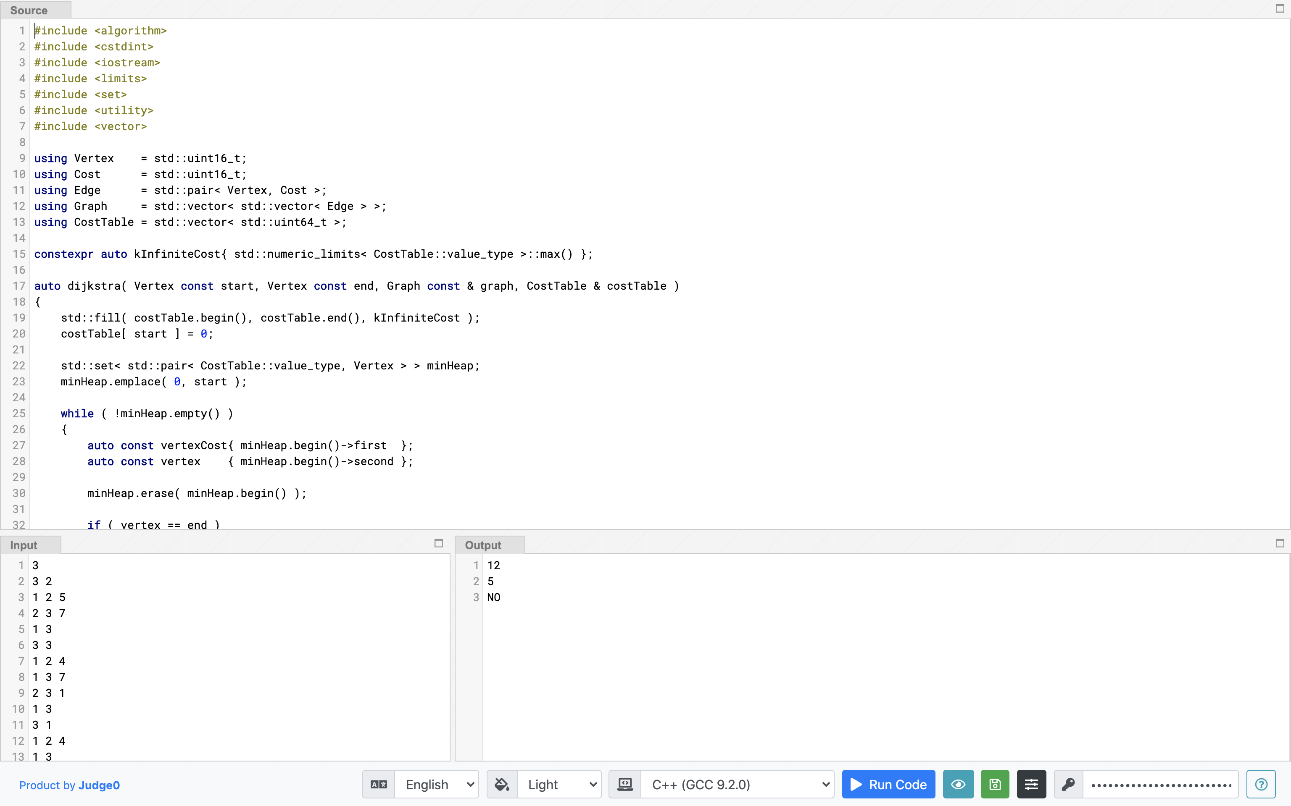Screen dimensions: 1291x806
Task: Click the green save button
Action: click(x=994, y=784)
